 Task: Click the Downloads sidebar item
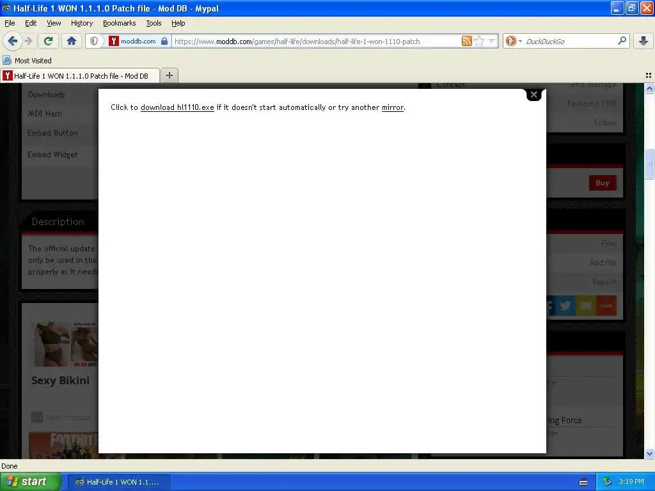[x=46, y=95]
